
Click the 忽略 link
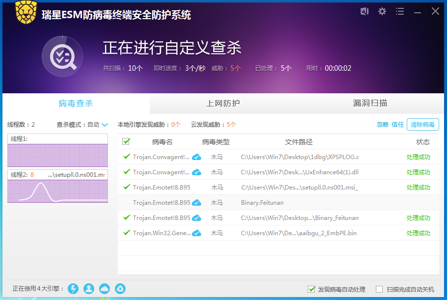tap(383, 125)
